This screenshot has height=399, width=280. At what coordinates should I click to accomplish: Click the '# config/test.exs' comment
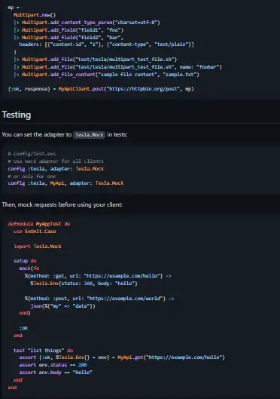point(32,154)
